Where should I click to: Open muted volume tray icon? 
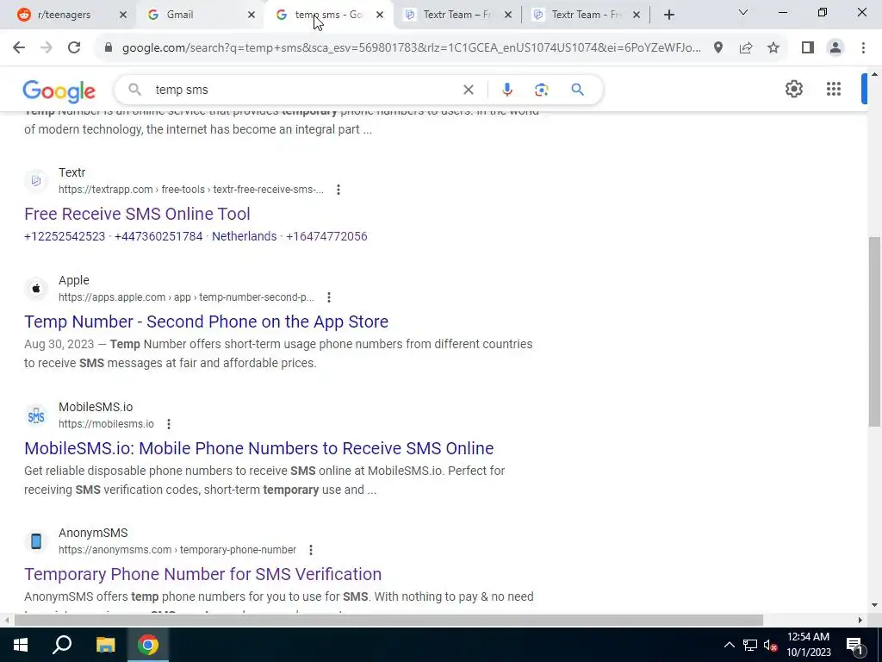(x=771, y=645)
